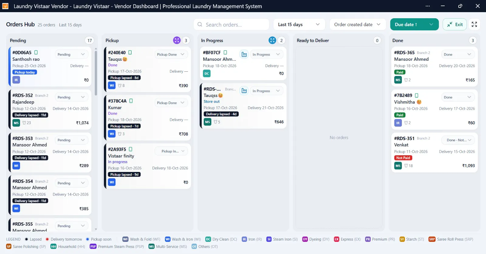Screen dimensions: 486x254
Task: Toggle fullscreen using the top-right expand icon
Action: [x=474, y=25]
